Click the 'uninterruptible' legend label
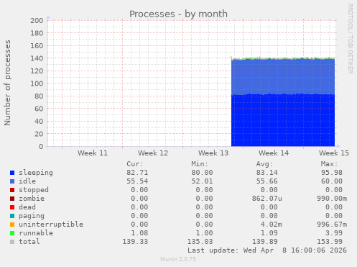The width and height of the screenshot is (357, 267). click(51, 225)
